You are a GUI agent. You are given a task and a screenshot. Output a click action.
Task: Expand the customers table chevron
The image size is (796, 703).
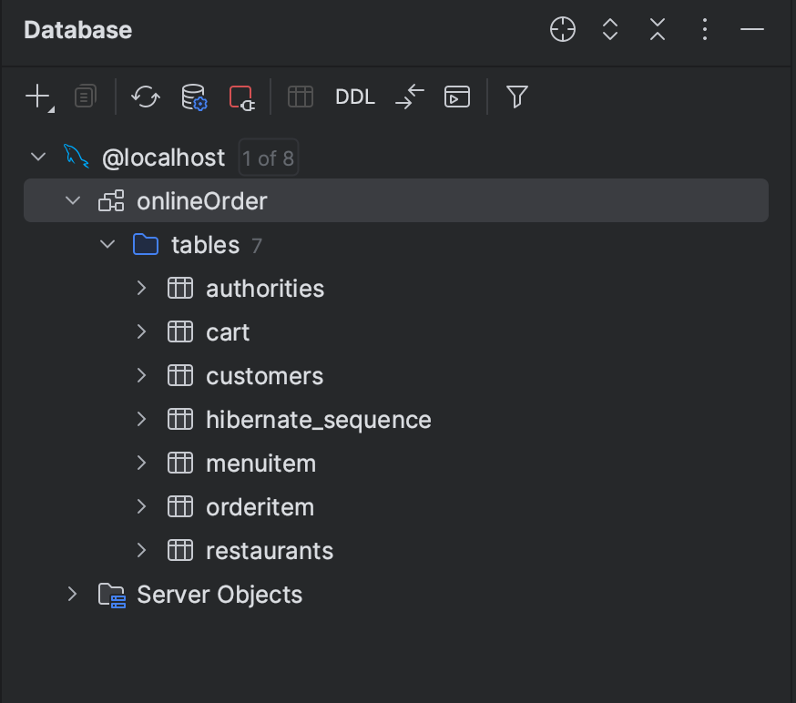(141, 375)
